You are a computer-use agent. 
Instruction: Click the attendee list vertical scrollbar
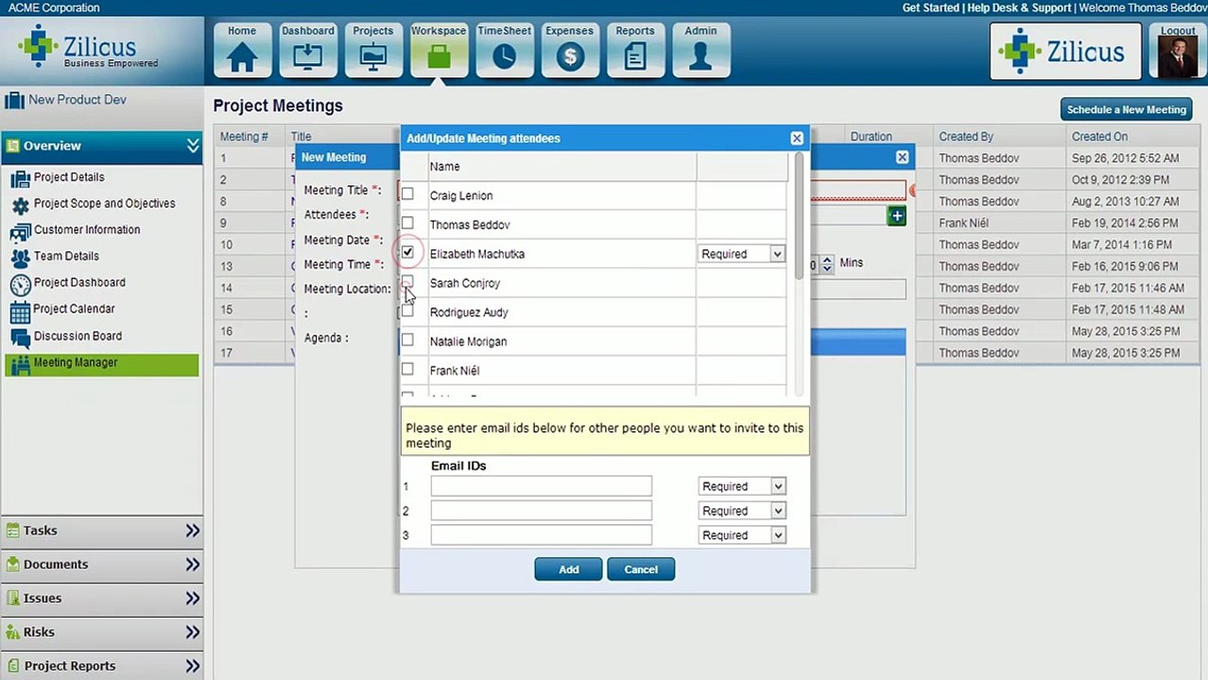800,214
